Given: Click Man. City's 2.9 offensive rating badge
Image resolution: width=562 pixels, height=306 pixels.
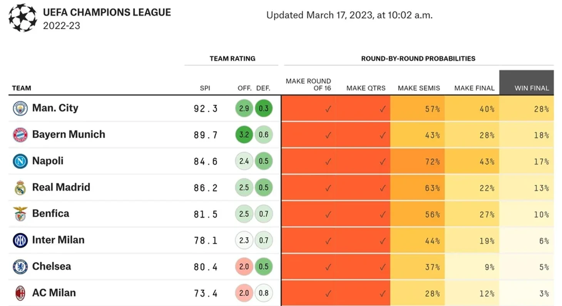Looking at the screenshot, I should tap(244, 109).
